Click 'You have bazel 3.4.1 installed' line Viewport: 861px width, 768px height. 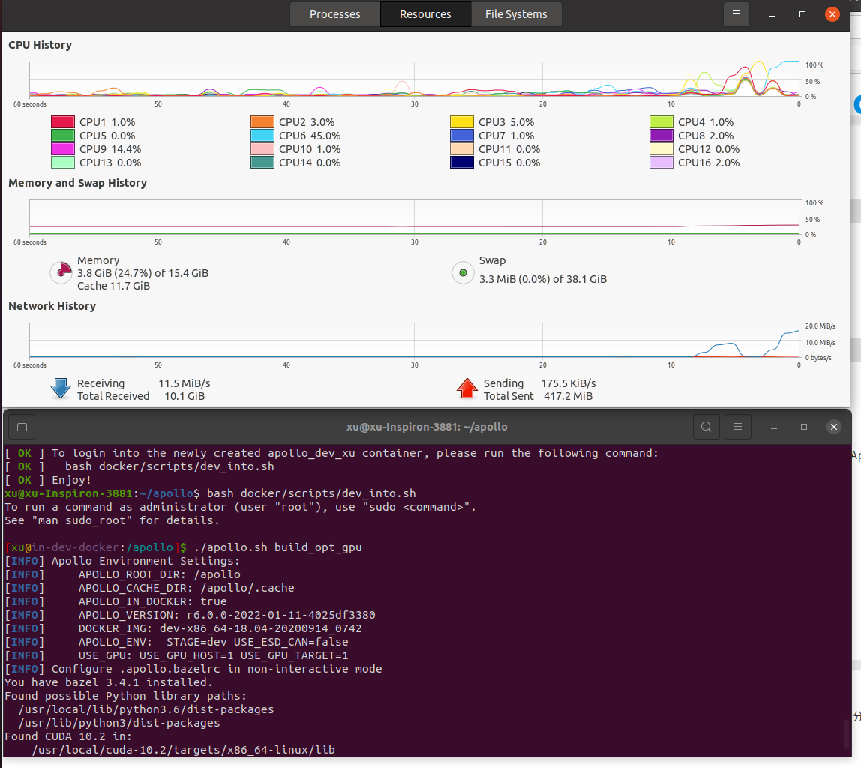109,682
